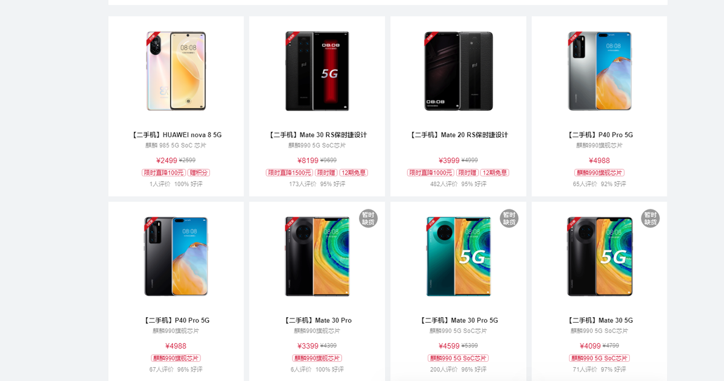Open the silver P40 Pro 5G image

(600, 71)
